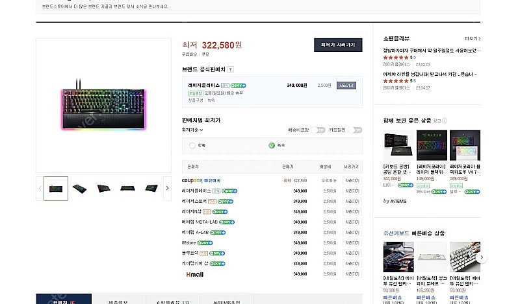Open the 레이저스토어 seller link

click(194, 202)
